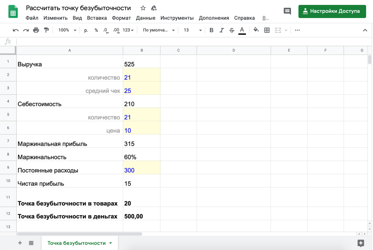
Task: Click the print icon
Action: (36, 30)
